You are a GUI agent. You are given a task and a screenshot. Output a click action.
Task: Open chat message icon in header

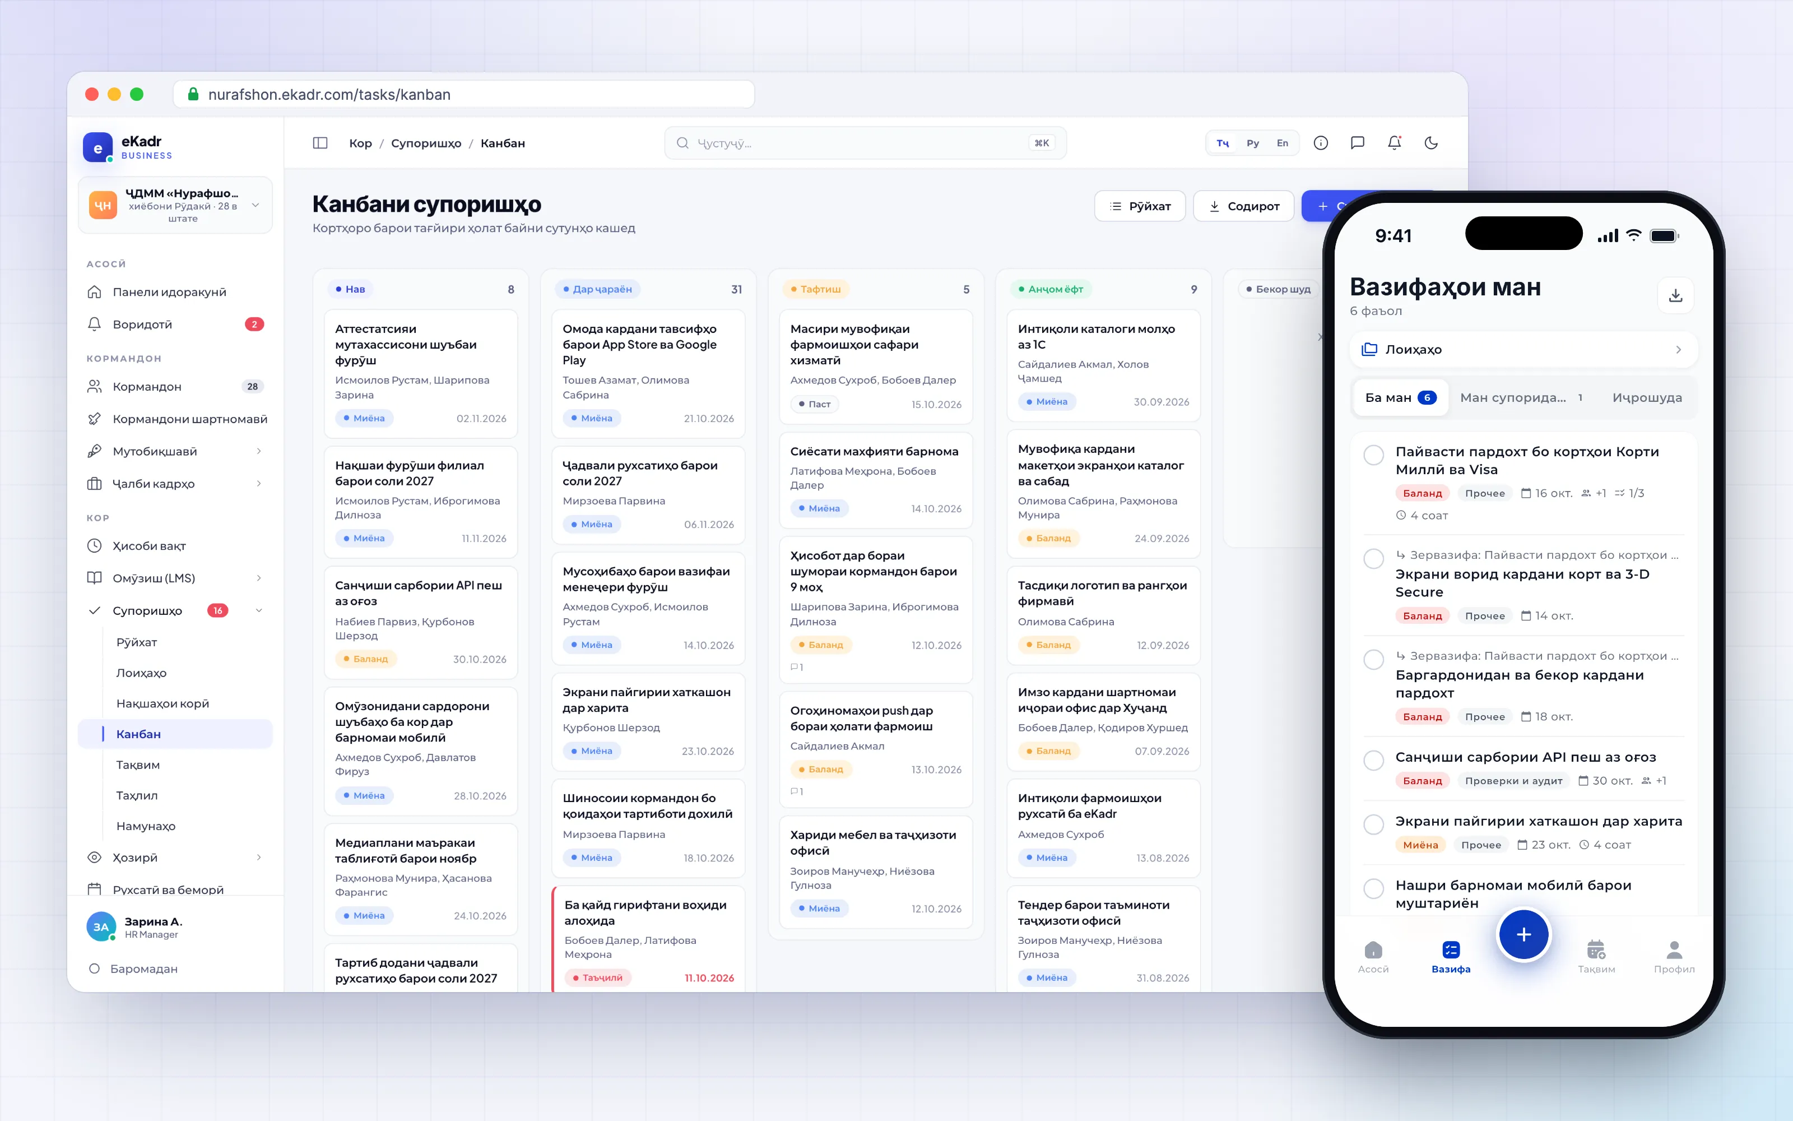(1357, 143)
